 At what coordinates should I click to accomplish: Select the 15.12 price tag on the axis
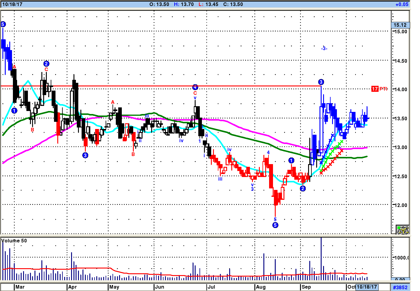tap(400, 25)
